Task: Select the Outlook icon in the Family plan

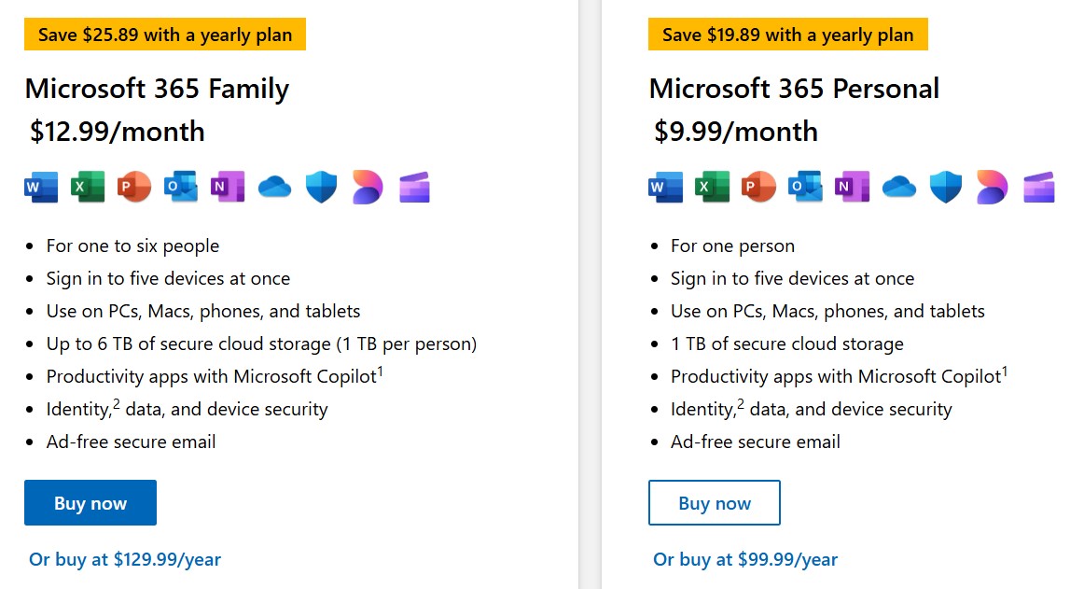Action: click(x=181, y=187)
